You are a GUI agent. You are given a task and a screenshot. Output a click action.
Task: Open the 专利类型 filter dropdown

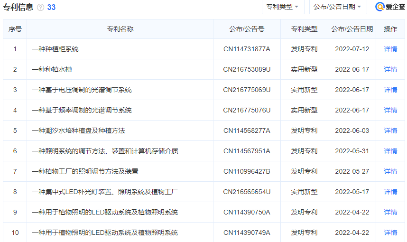282,7
